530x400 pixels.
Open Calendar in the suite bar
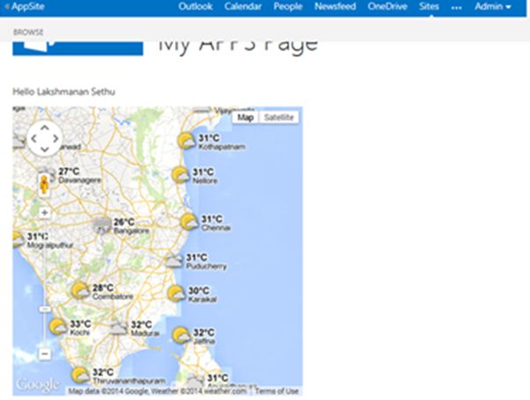pos(243,6)
